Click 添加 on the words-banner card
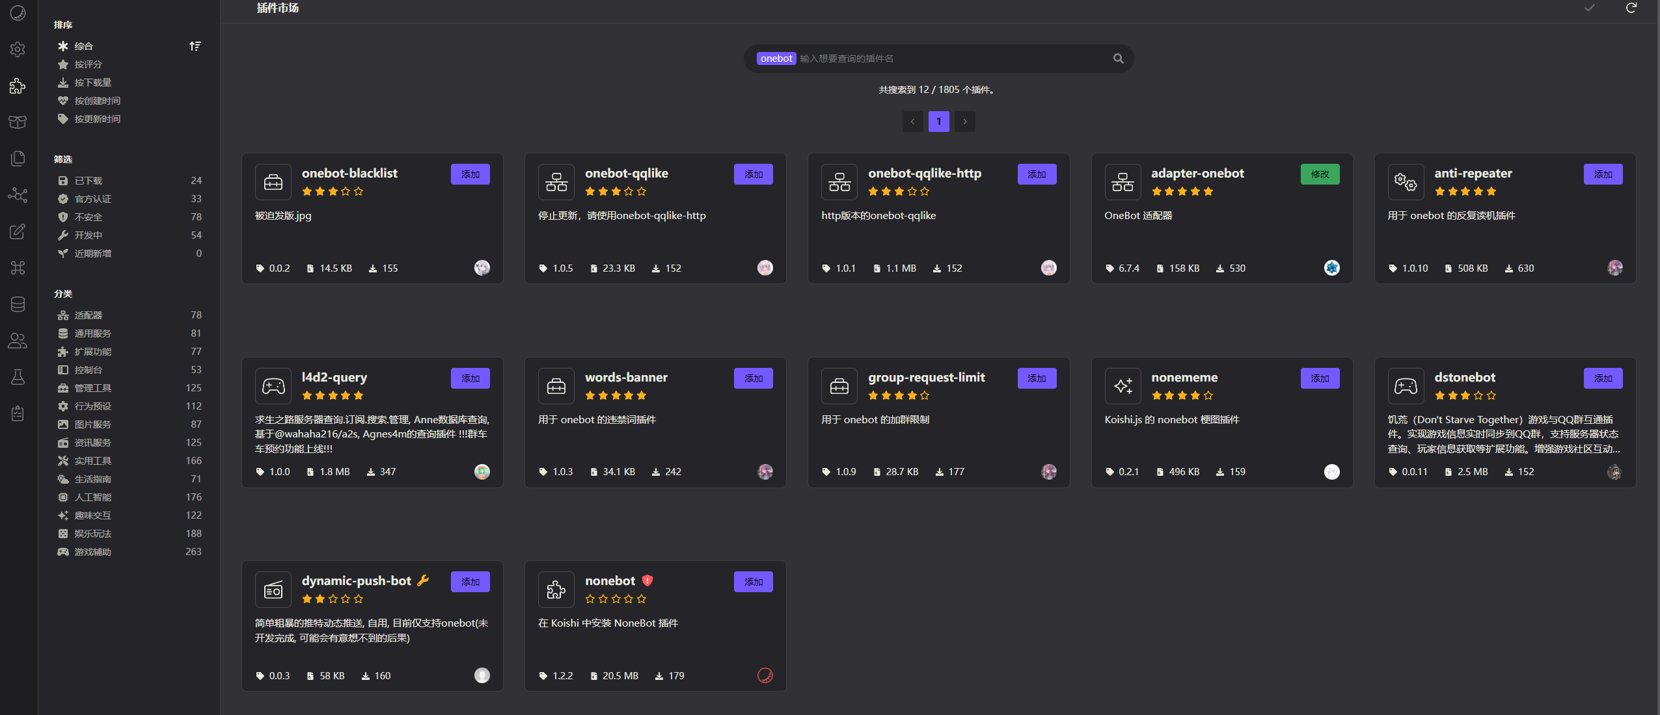1660x715 pixels. click(x=753, y=378)
